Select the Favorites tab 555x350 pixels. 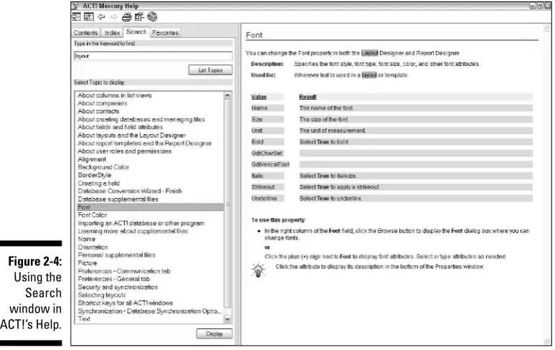165,32
